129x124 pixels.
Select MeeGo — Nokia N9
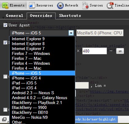42,118
